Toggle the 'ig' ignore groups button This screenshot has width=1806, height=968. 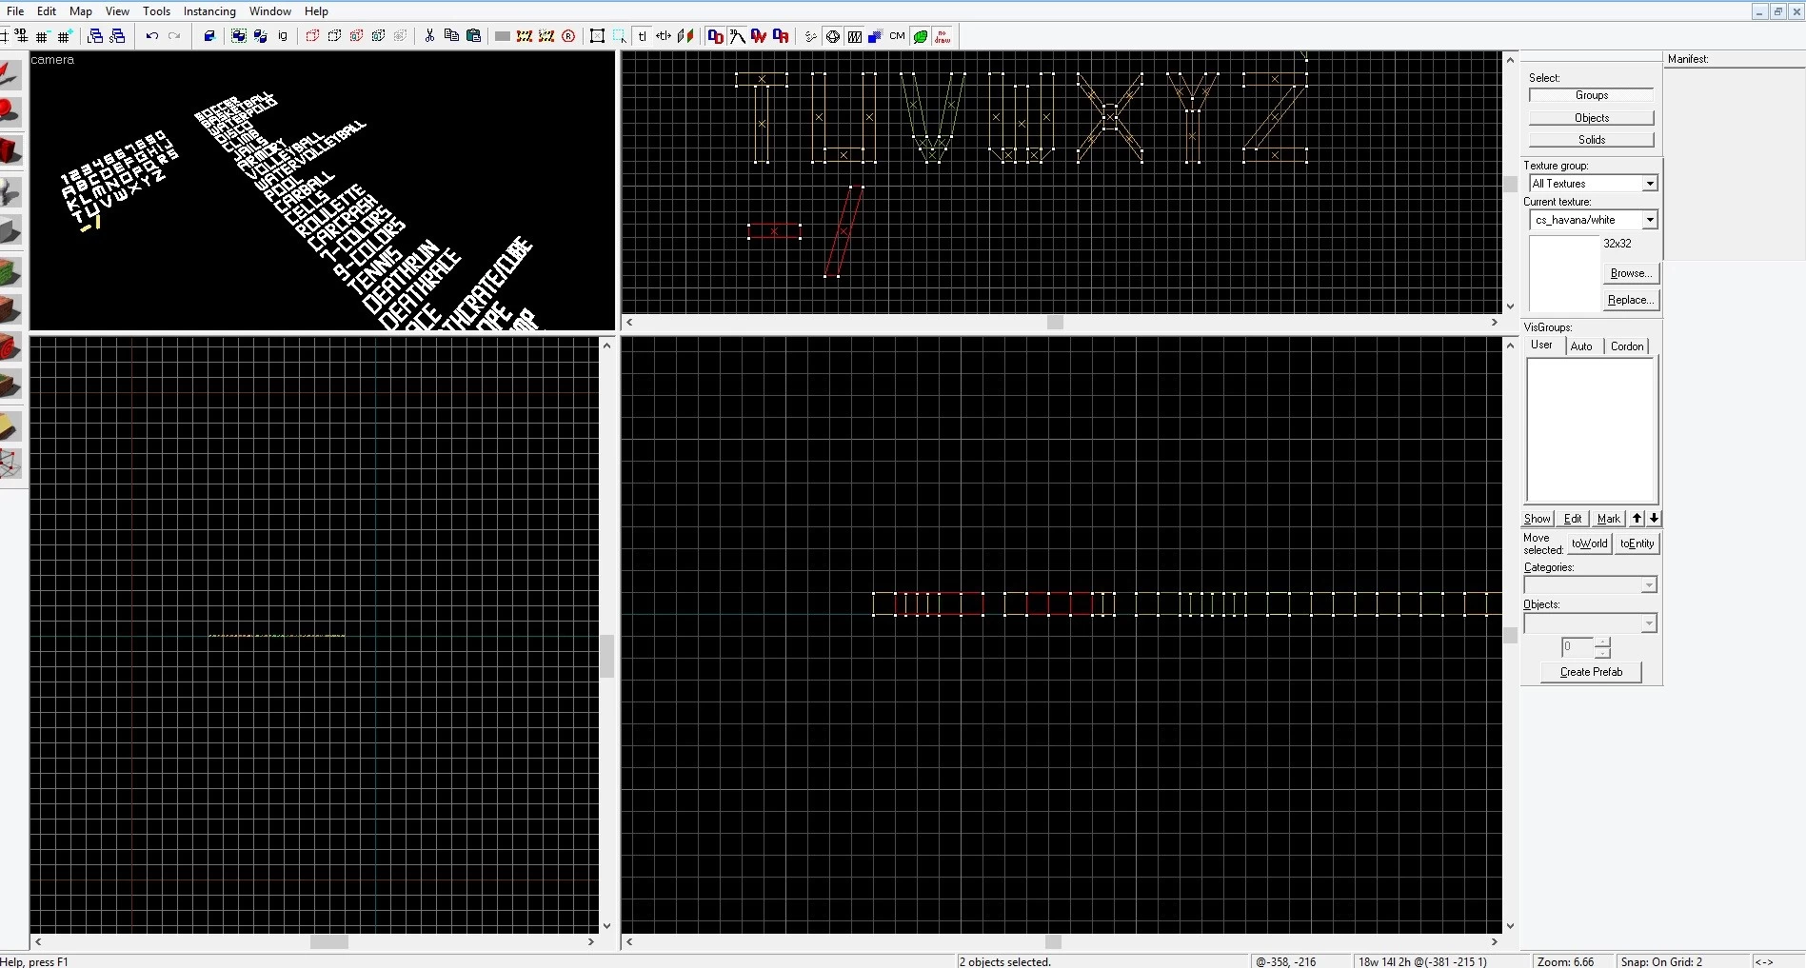pyautogui.click(x=283, y=36)
